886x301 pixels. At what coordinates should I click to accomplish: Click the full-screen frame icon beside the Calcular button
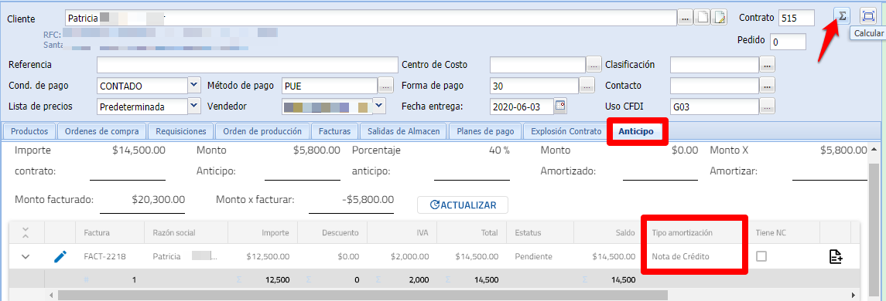tap(867, 15)
